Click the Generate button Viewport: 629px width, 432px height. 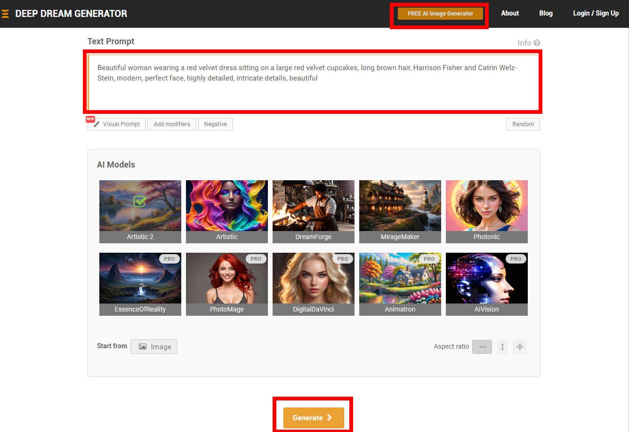click(314, 418)
